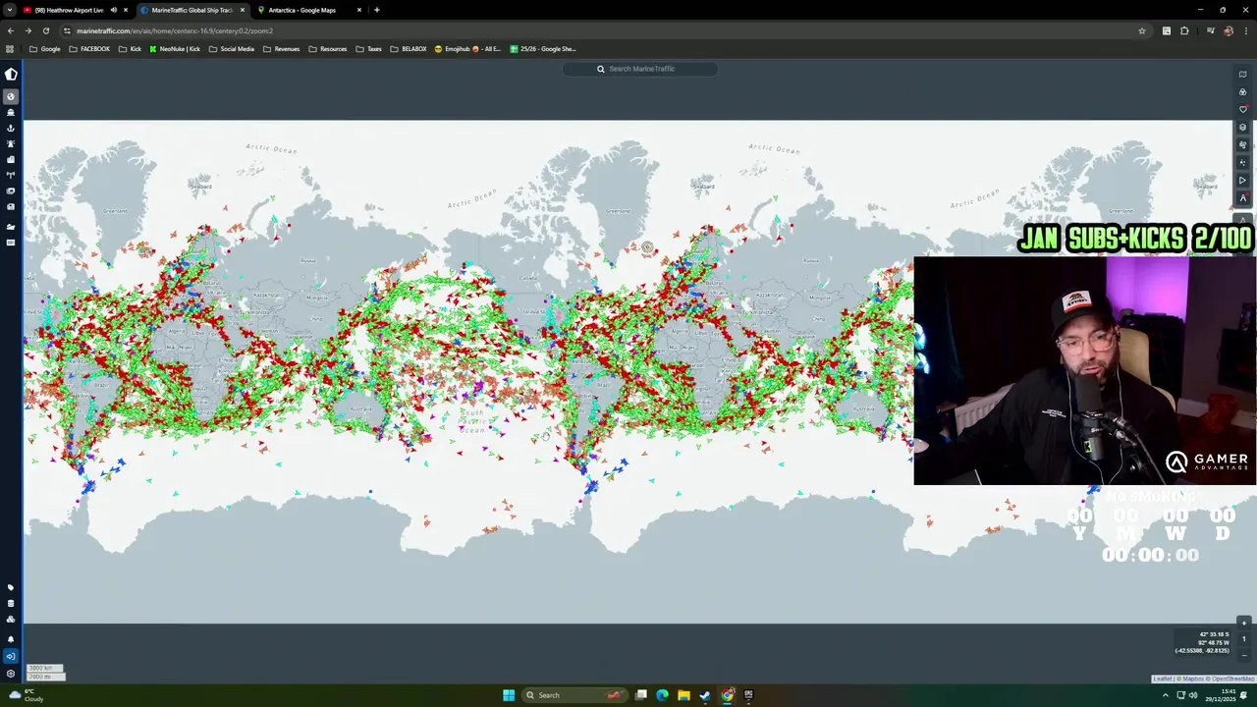1257x707 pixels.
Task: Bookmark this page with the star icon
Action: (1141, 30)
